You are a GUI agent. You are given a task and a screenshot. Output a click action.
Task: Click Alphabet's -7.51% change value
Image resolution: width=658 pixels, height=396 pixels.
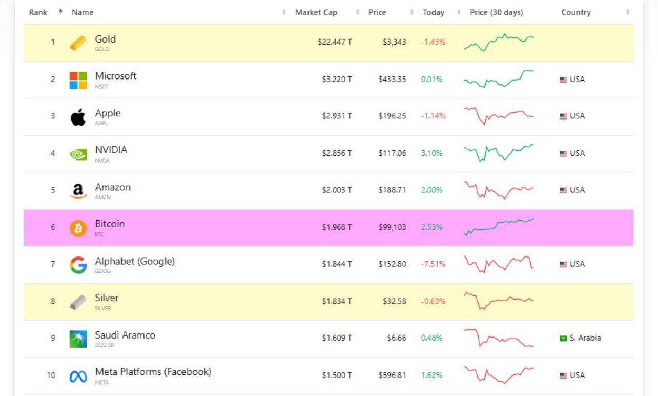point(433,264)
